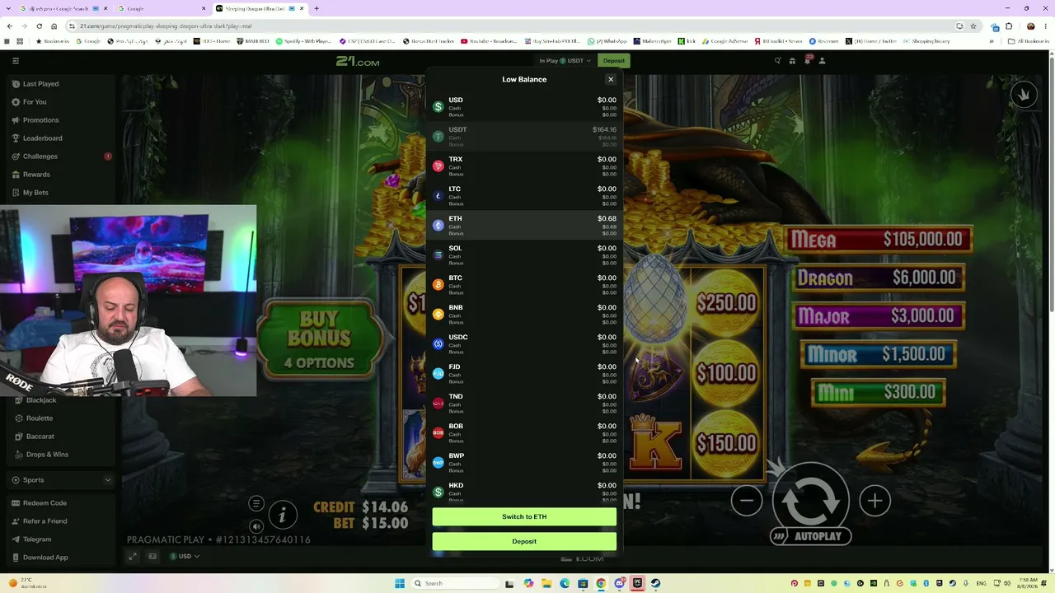The height and width of the screenshot is (593, 1055).
Task: Select the HKD currency icon
Action: click(438, 492)
